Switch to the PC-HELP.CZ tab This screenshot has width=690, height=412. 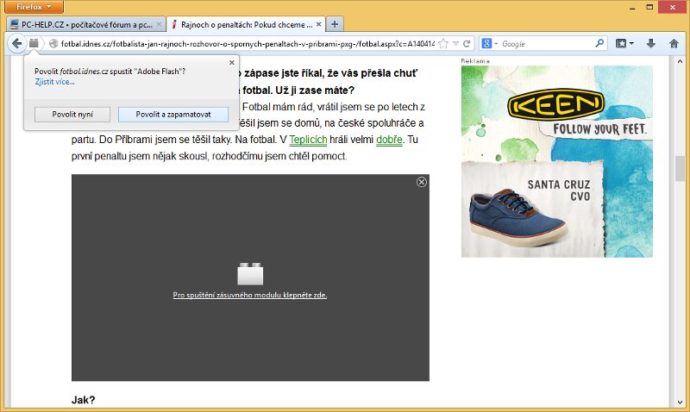(84, 23)
